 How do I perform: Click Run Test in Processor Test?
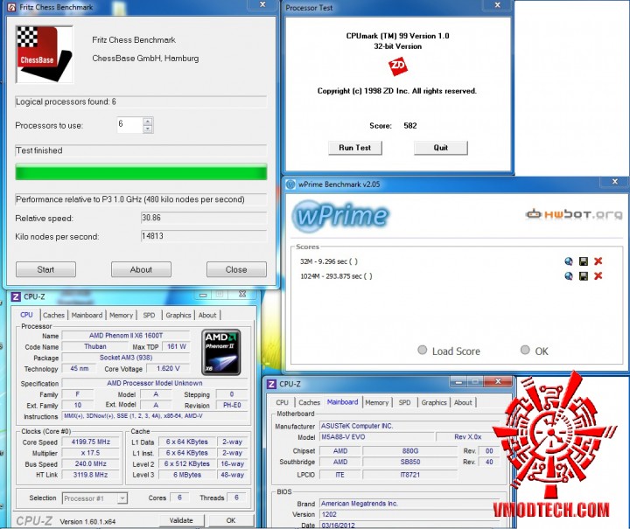[x=354, y=148]
